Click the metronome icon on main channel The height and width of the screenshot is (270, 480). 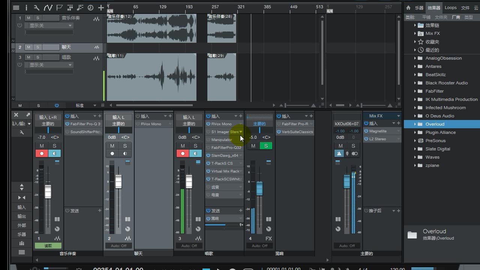339,154
